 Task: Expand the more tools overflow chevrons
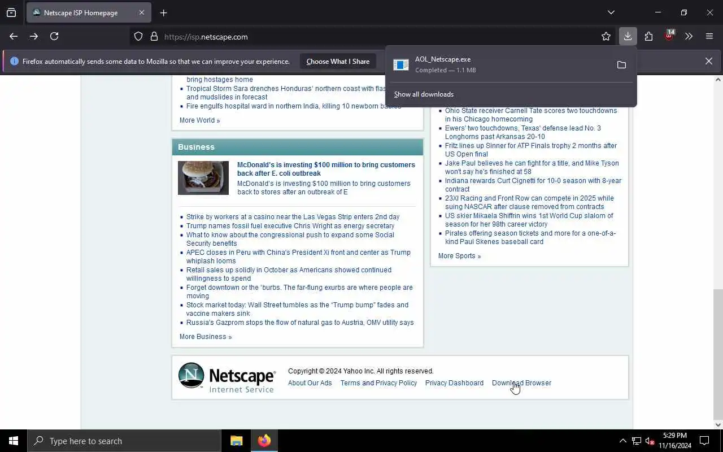click(689, 36)
